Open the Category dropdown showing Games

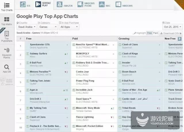click(x=48, y=27)
